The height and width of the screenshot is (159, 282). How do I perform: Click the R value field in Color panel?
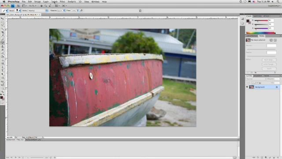pos(271,20)
